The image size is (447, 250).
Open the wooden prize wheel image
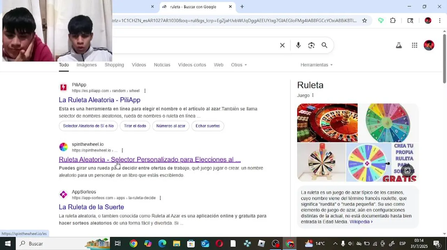click(x=321, y=162)
